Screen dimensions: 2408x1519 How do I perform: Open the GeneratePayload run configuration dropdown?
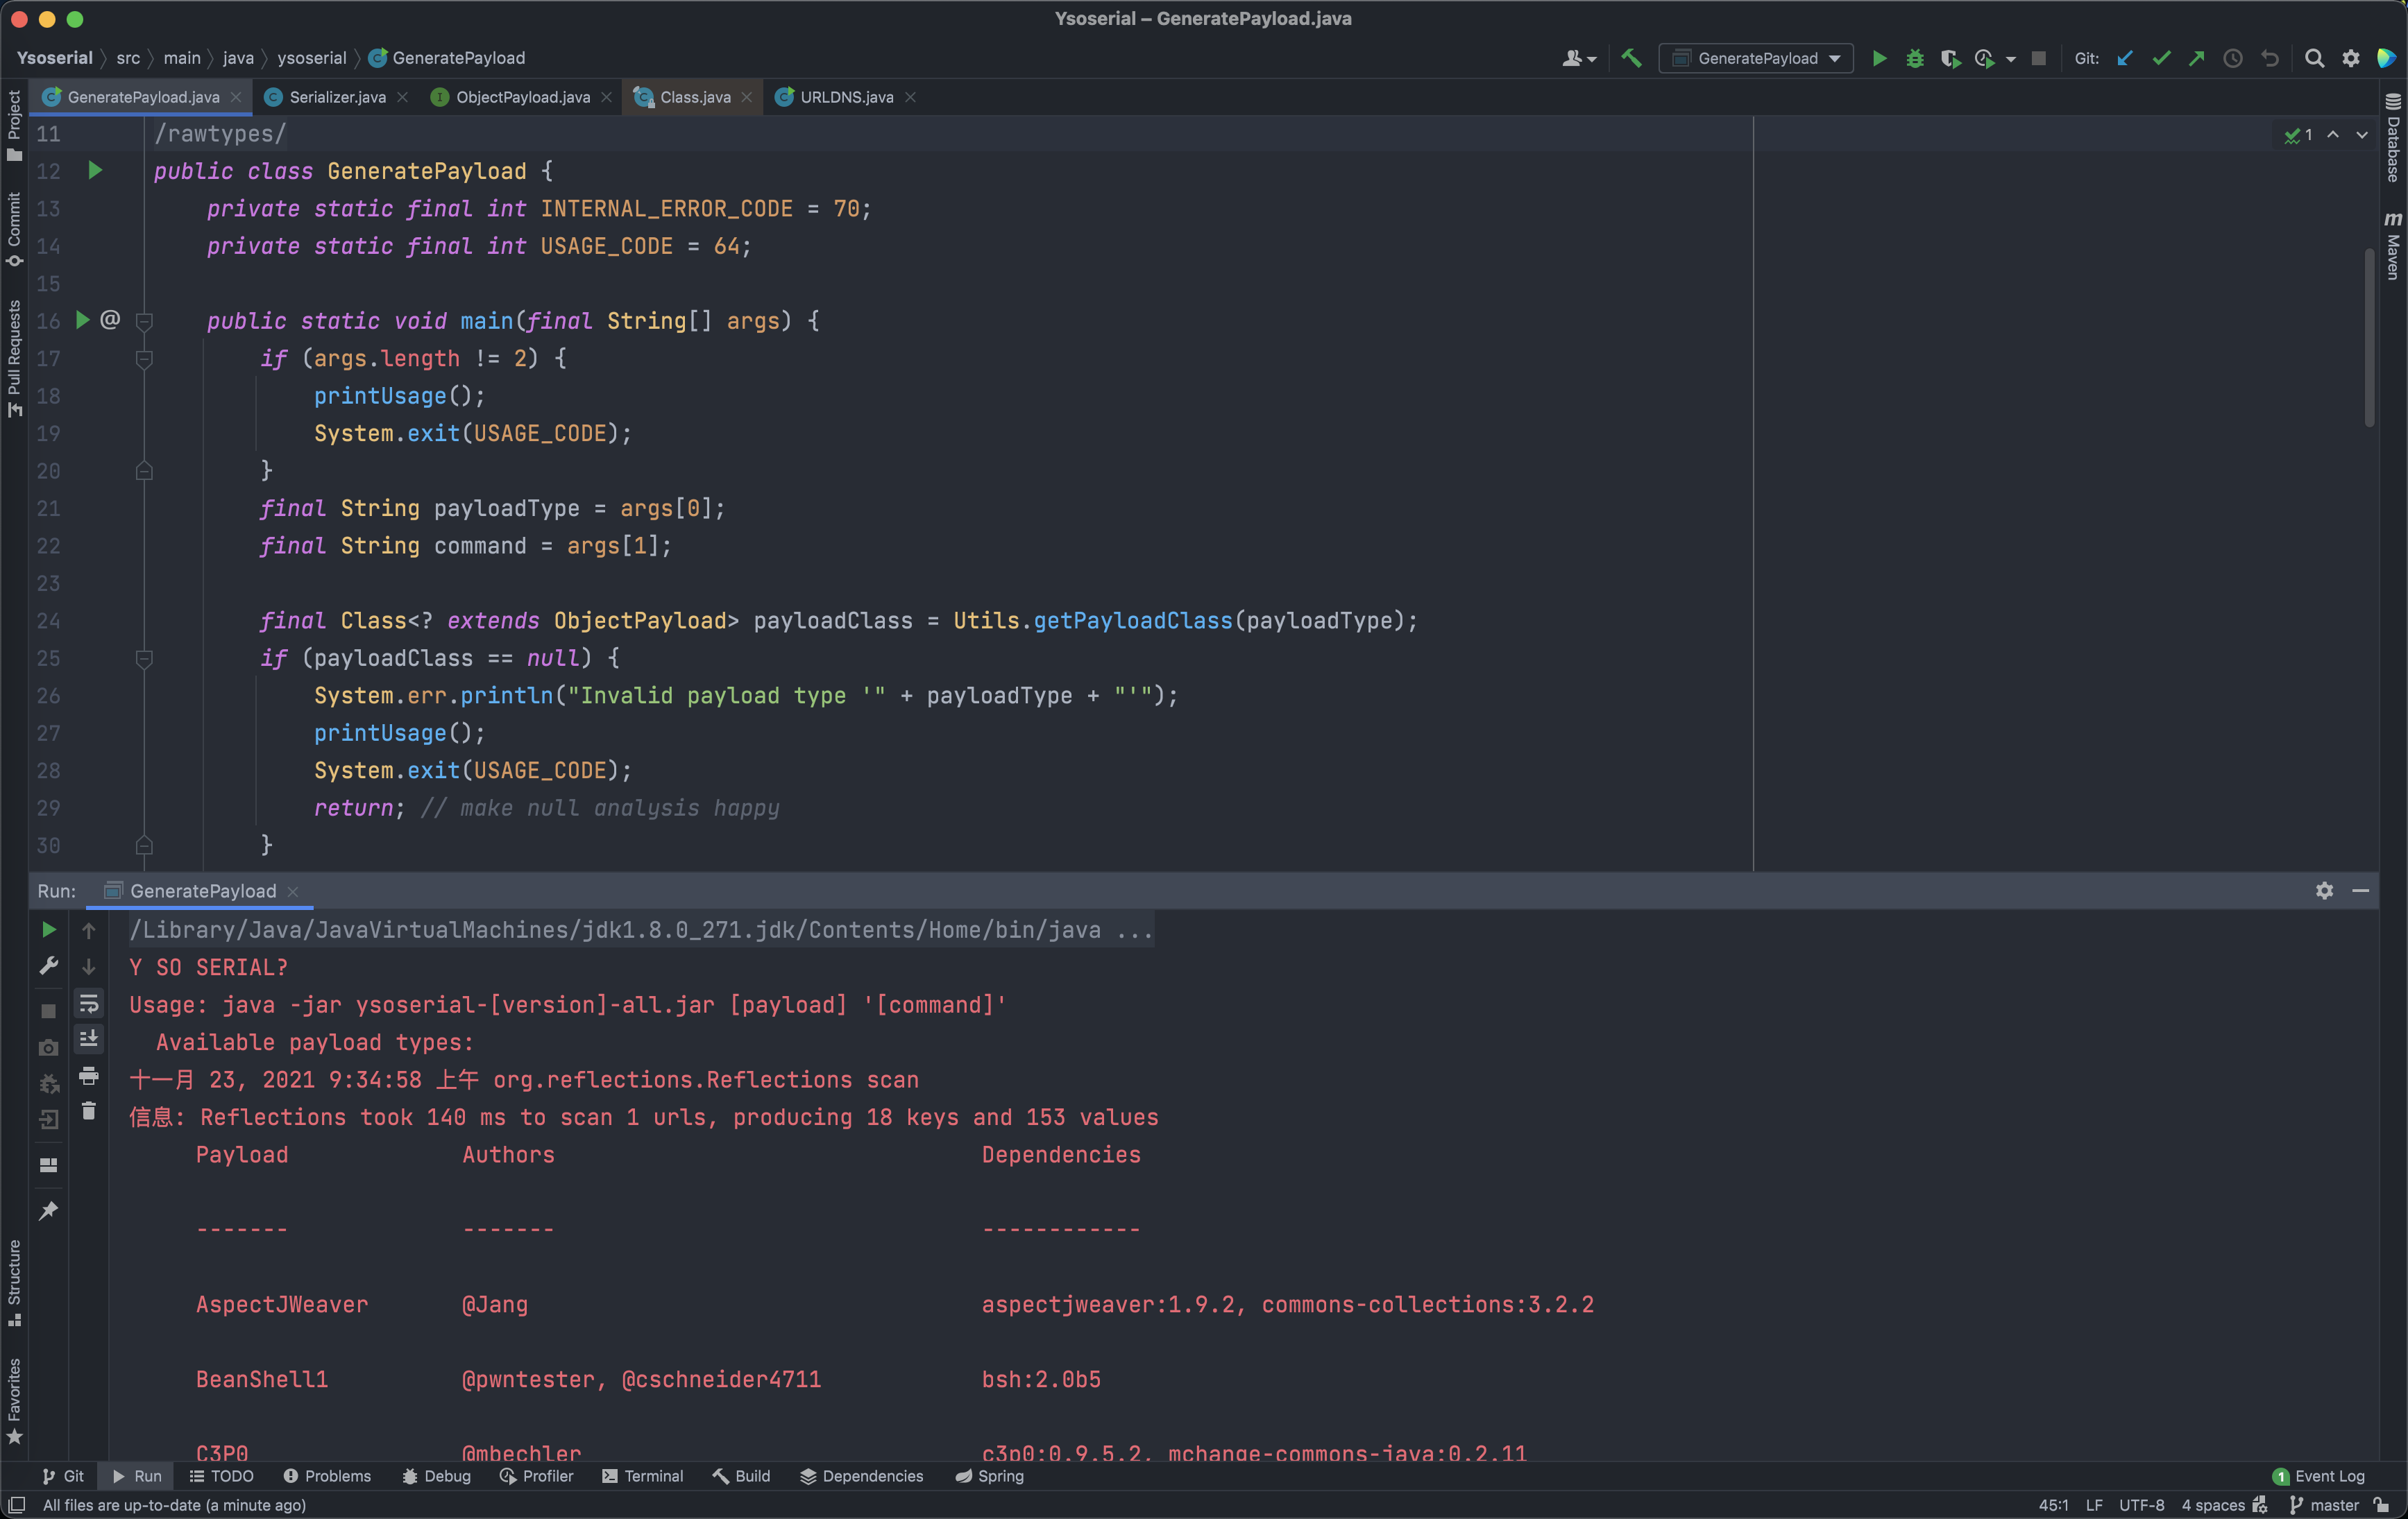coord(1756,58)
